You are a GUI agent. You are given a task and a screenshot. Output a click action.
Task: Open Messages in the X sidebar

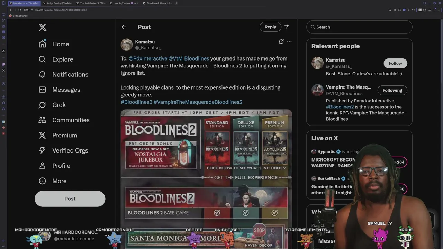coord(59,90)
